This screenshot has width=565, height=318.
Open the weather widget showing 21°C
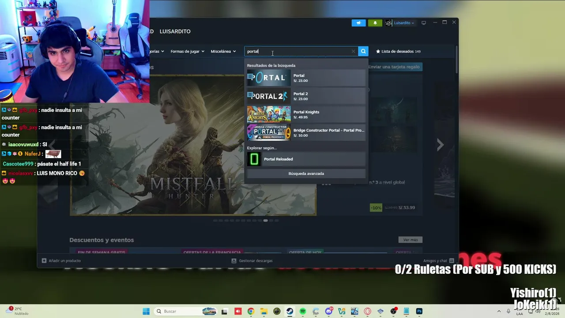point(18,311)
